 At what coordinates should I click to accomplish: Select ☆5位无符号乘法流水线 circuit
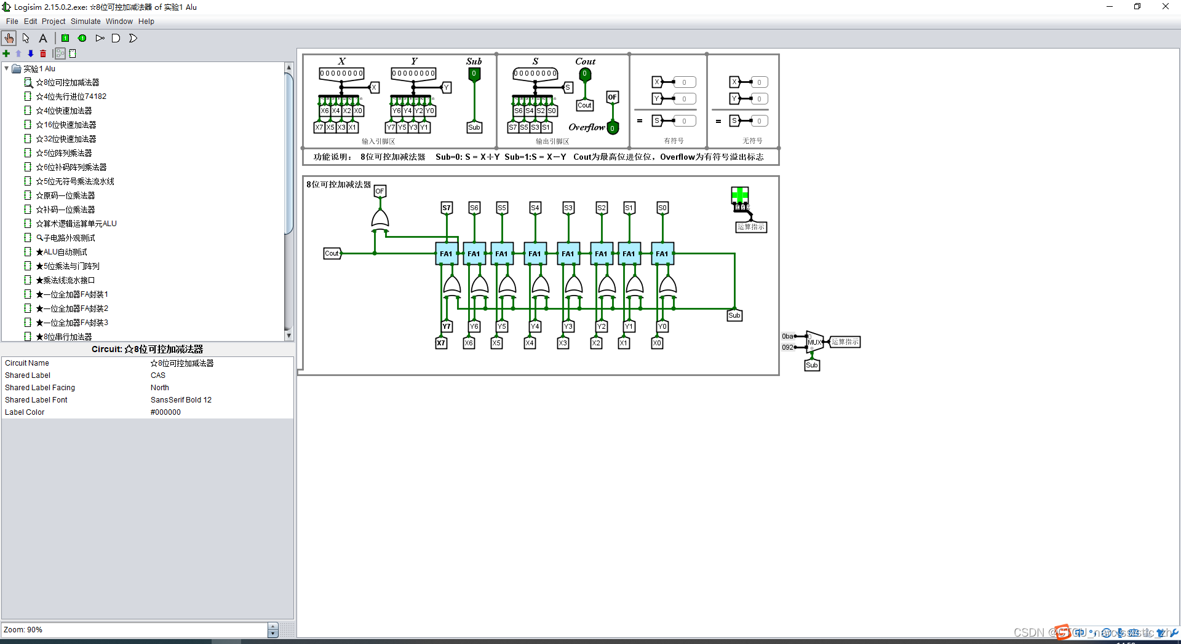tap(74, 181)
